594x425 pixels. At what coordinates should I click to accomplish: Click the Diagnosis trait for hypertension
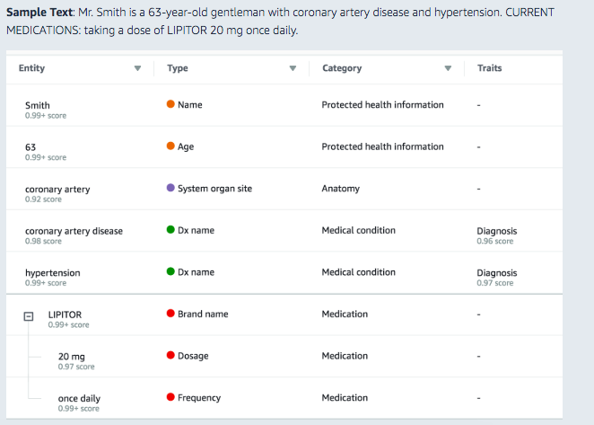(x=496, y=273)
